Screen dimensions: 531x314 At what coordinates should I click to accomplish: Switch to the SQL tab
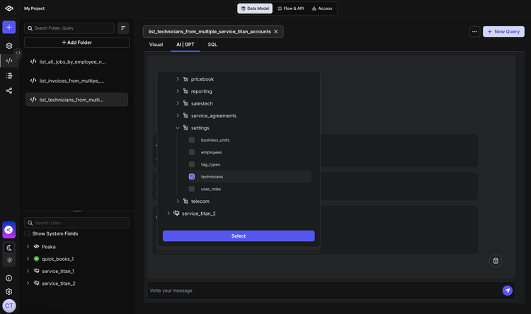pyautogui.click(x=212, y=45)
